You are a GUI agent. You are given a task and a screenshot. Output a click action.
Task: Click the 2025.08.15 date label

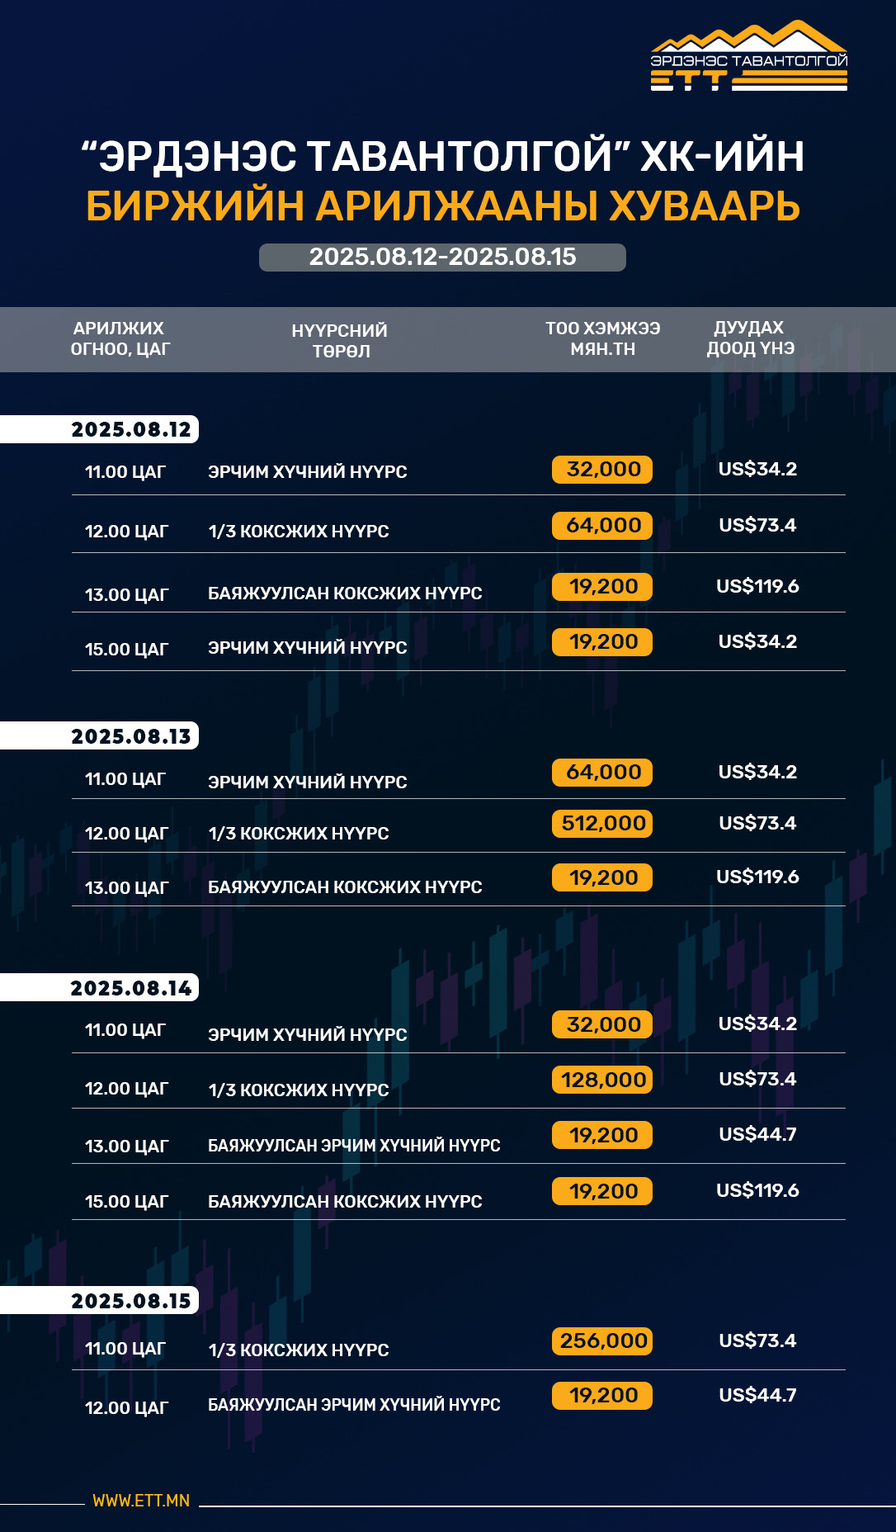click(131, 1301)
